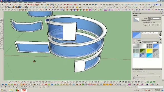164x92 pixels.
Task: Collapse the Materials panel
Action: 134,31
